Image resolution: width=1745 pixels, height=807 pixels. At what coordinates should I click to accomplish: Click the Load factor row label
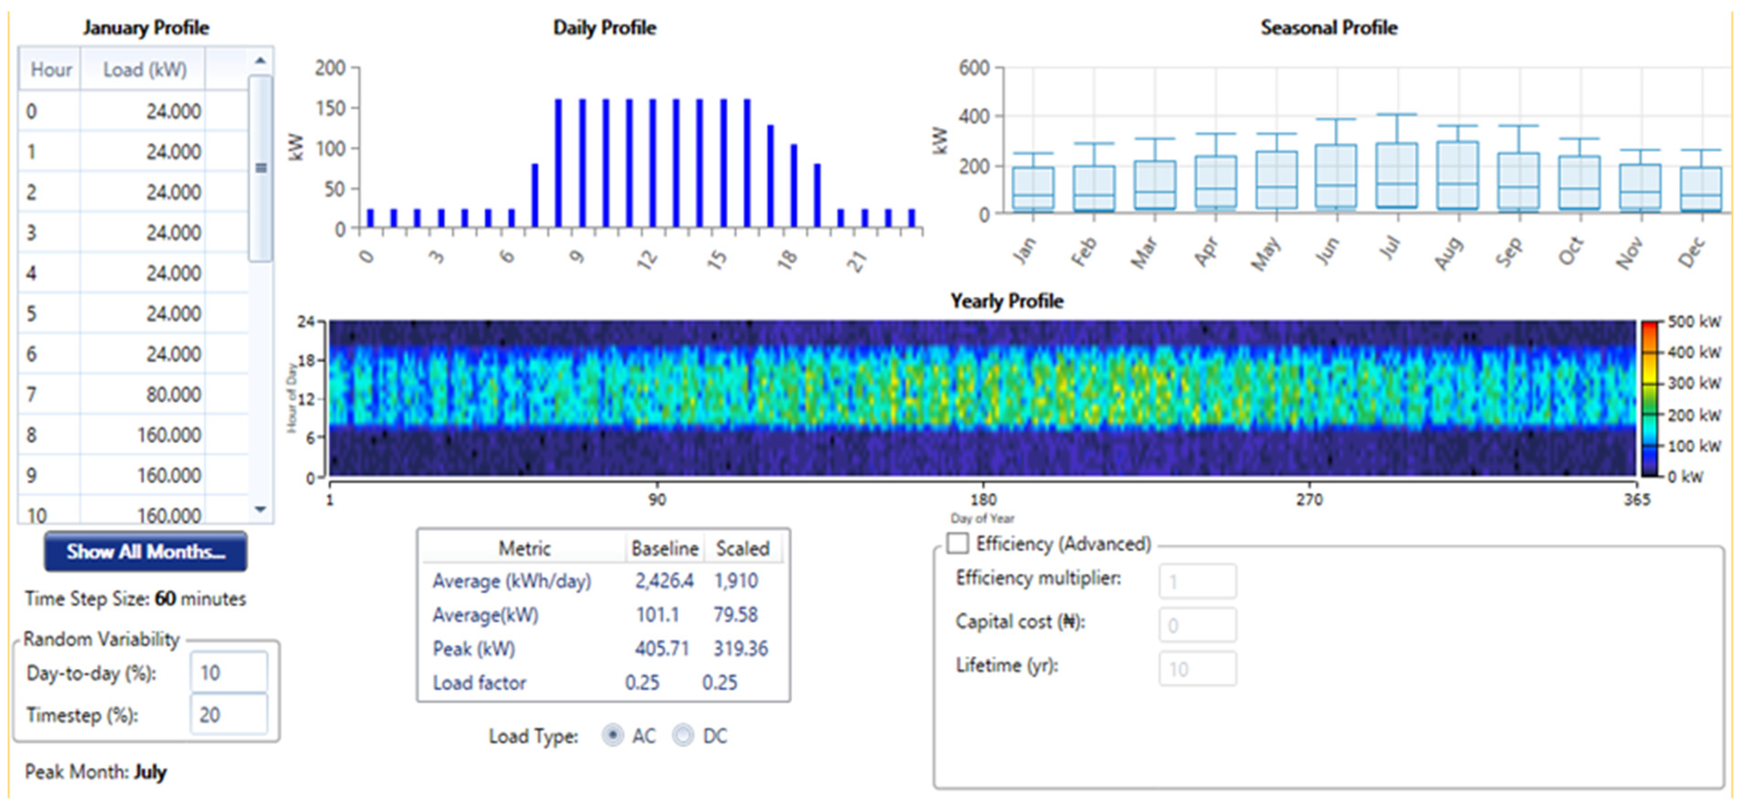pyautogui.click(x=479, y=682)
